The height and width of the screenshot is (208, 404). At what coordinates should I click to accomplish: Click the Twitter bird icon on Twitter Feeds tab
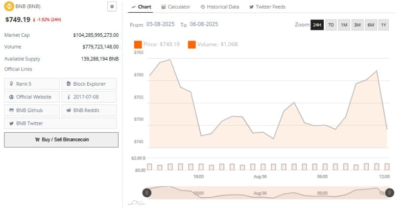click(252, 7)
